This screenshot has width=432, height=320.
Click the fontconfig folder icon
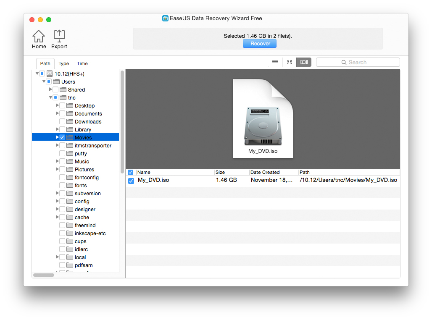[x=70, y=177]
